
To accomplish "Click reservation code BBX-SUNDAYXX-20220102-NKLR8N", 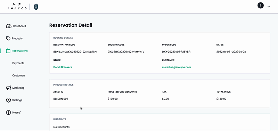I will pyautogui.click(x=75, y=52).
